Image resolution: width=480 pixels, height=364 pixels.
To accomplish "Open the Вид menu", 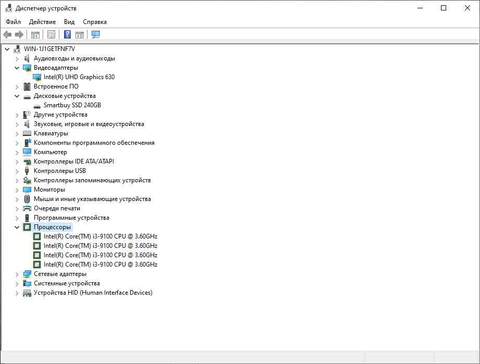I will click(69, 22).
